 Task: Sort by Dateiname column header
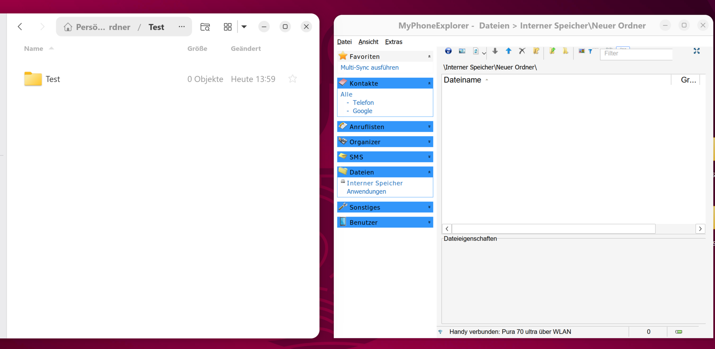coord(462,80)
